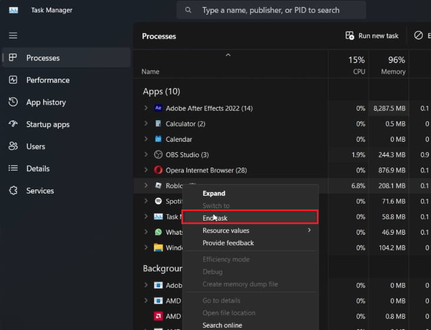This screenshot has height=330, width=431.
Task: Click the Opera Internet Browser icon
Action: pos(158,170)
